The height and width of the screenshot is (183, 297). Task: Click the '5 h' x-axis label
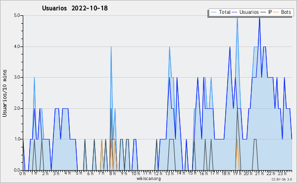pyautogui.click(x=79, y=173)
